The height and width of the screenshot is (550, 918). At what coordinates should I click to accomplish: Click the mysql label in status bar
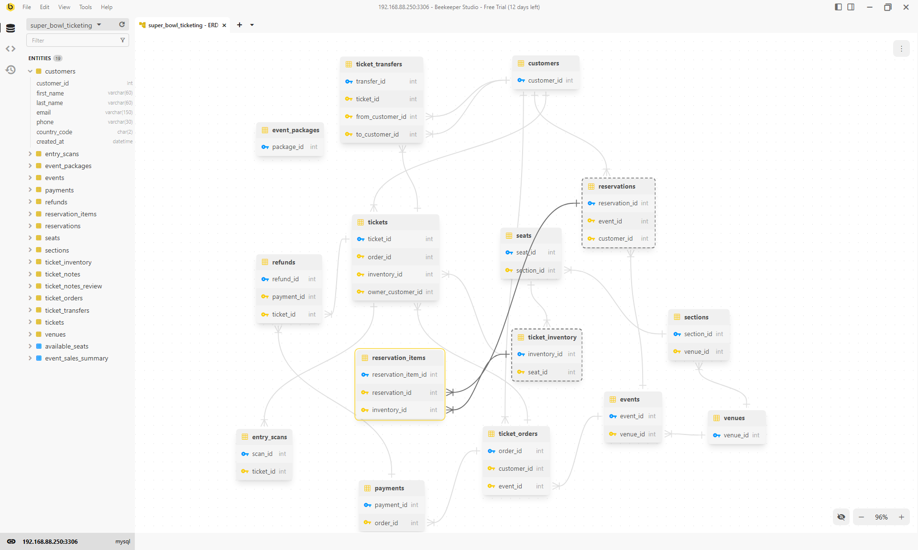(122, 541)
